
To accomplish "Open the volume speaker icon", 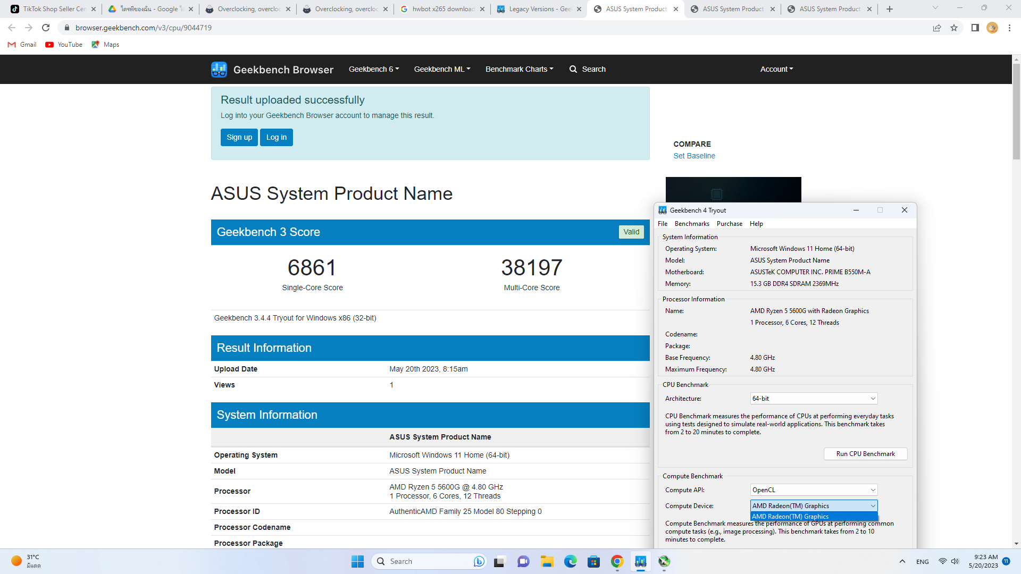I will (955, 561).
